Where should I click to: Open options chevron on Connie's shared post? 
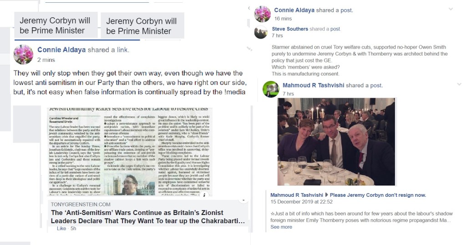click(x=451, y=9)
